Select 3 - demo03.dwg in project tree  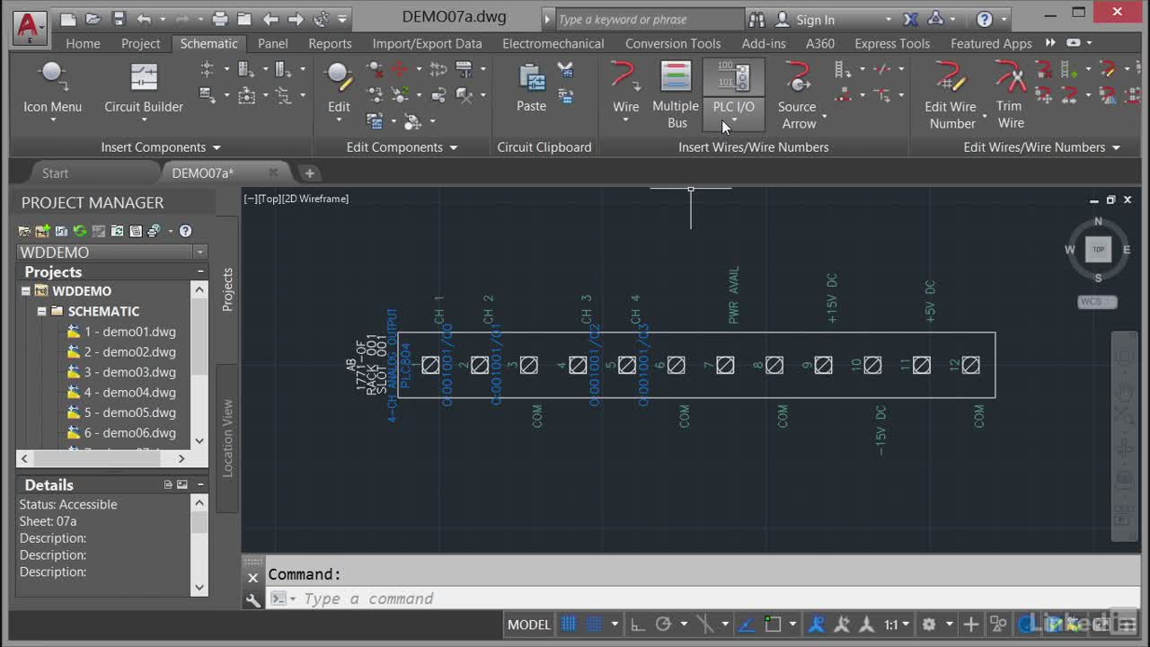pos(130,372)
